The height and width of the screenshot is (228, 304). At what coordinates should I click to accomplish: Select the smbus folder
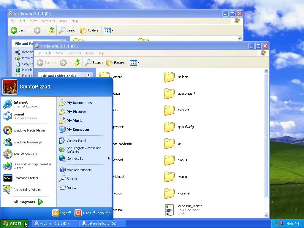pyautogui.click(x=175, y=160)
